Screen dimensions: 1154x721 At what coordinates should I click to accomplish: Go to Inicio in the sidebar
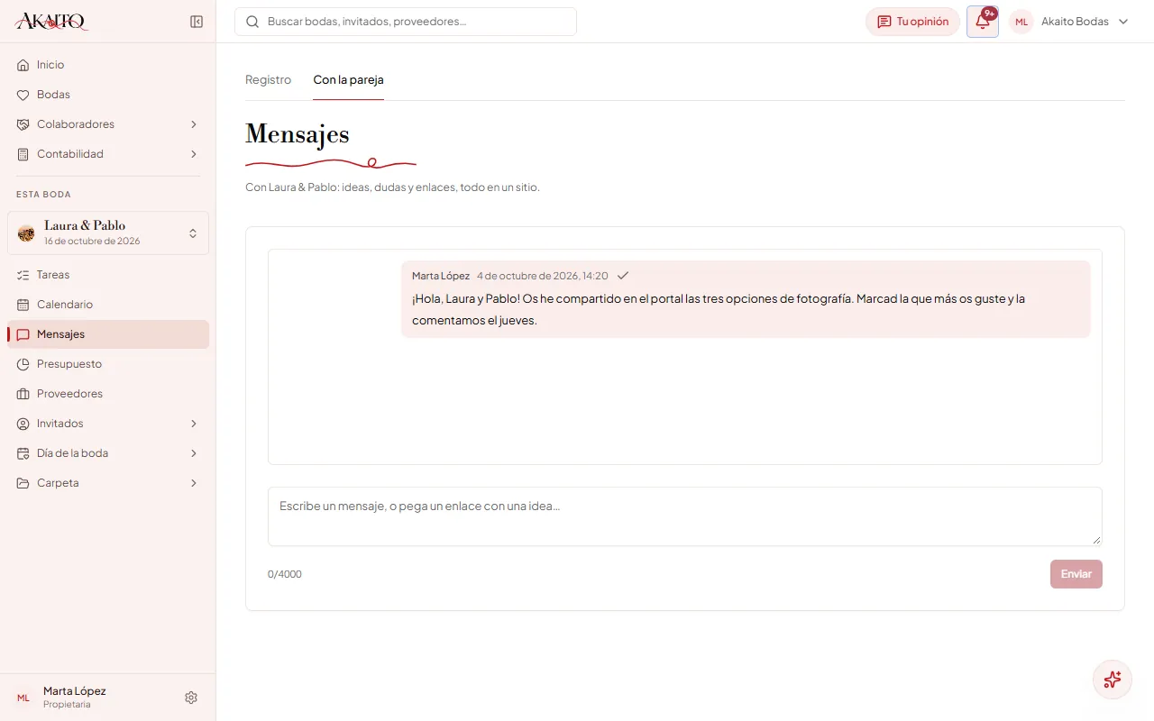pyautogui.click(x=108, y=65)
